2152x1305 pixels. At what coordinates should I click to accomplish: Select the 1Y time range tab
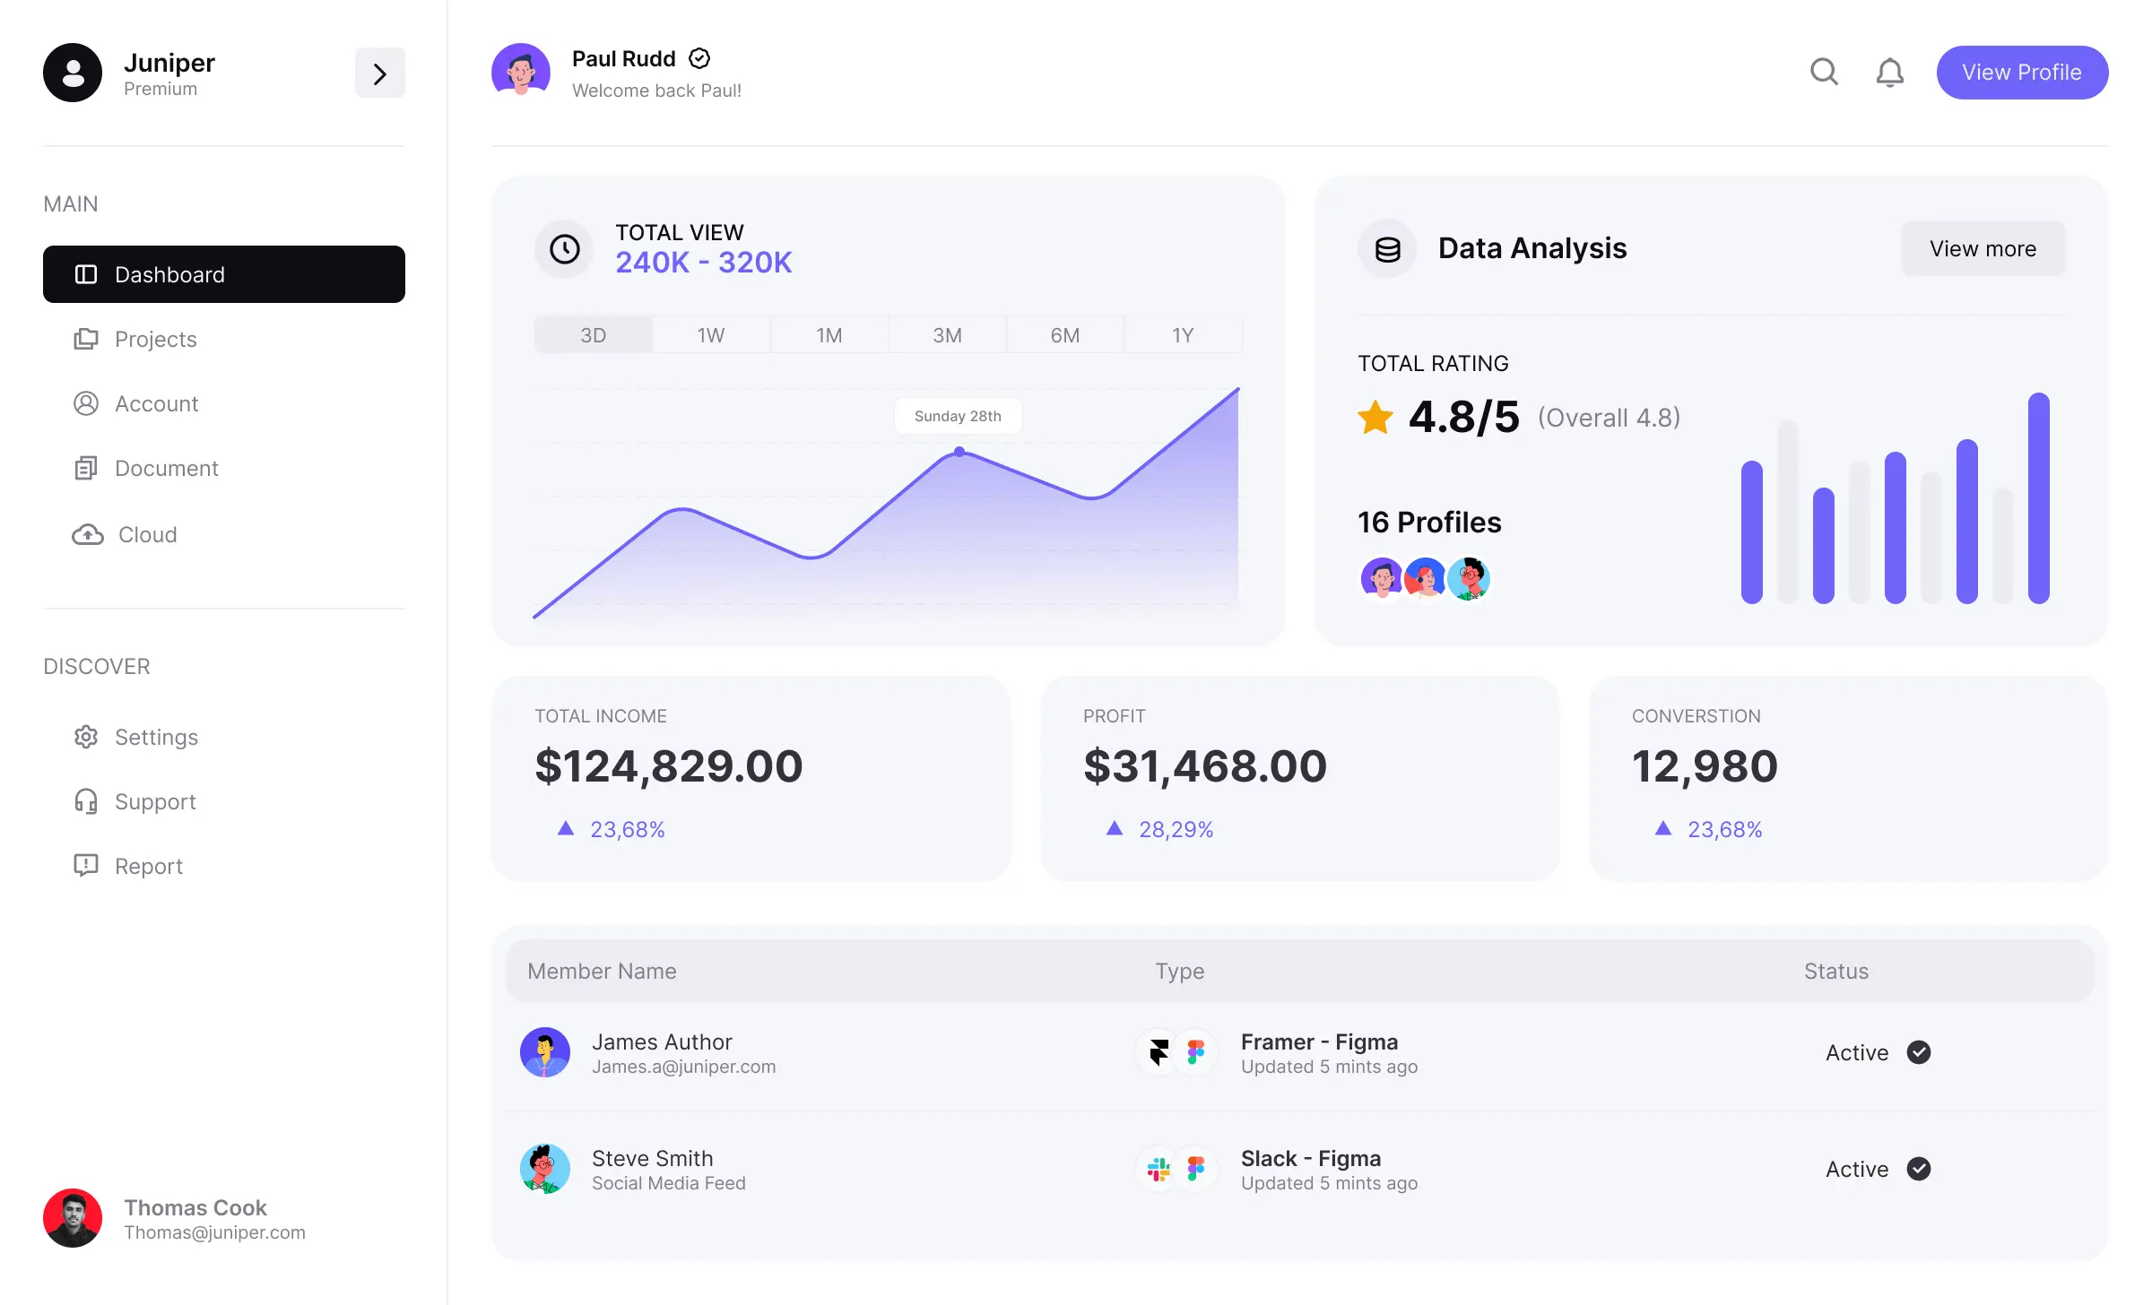pos(1184,333)
